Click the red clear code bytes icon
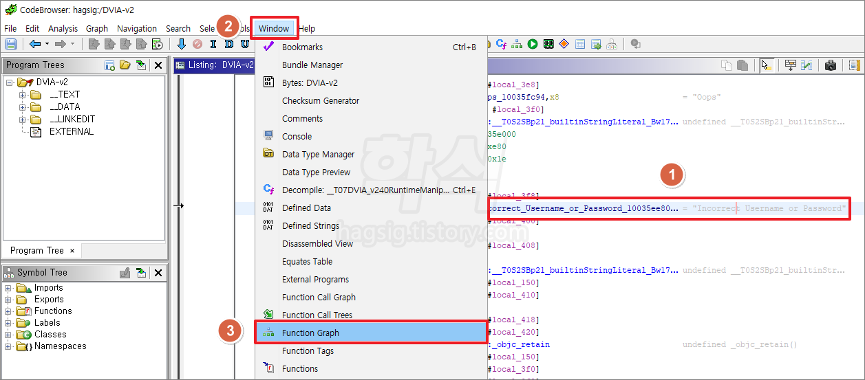 coord(197,44)
